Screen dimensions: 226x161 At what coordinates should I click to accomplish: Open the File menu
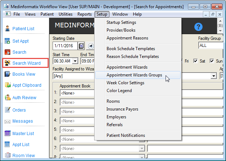tap(17, 14)
